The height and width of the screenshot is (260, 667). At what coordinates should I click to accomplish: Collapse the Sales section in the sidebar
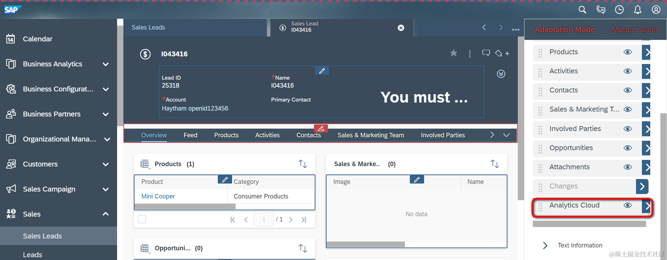(x=106, y=214)
